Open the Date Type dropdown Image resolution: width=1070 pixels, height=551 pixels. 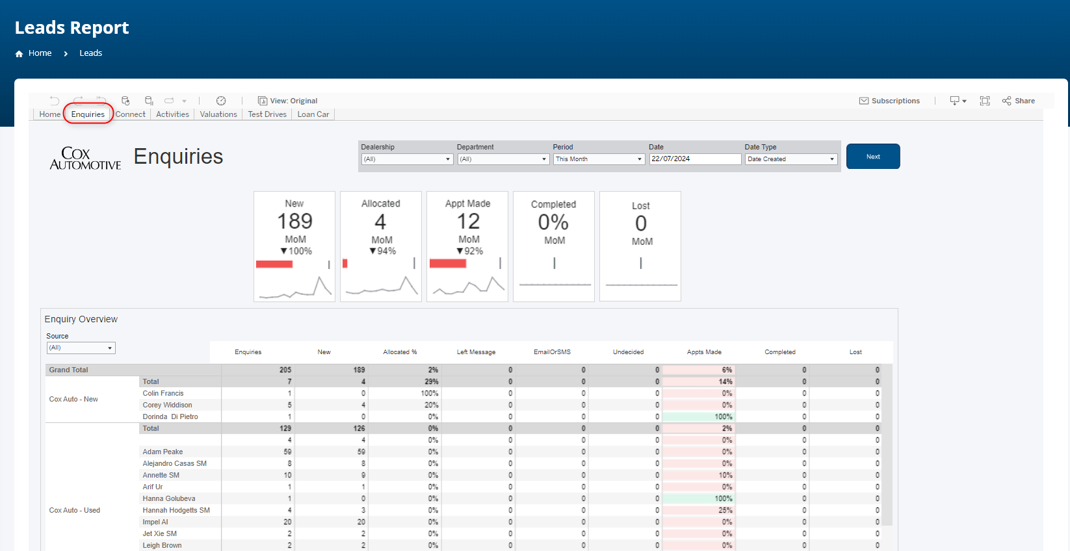(791, 159)
